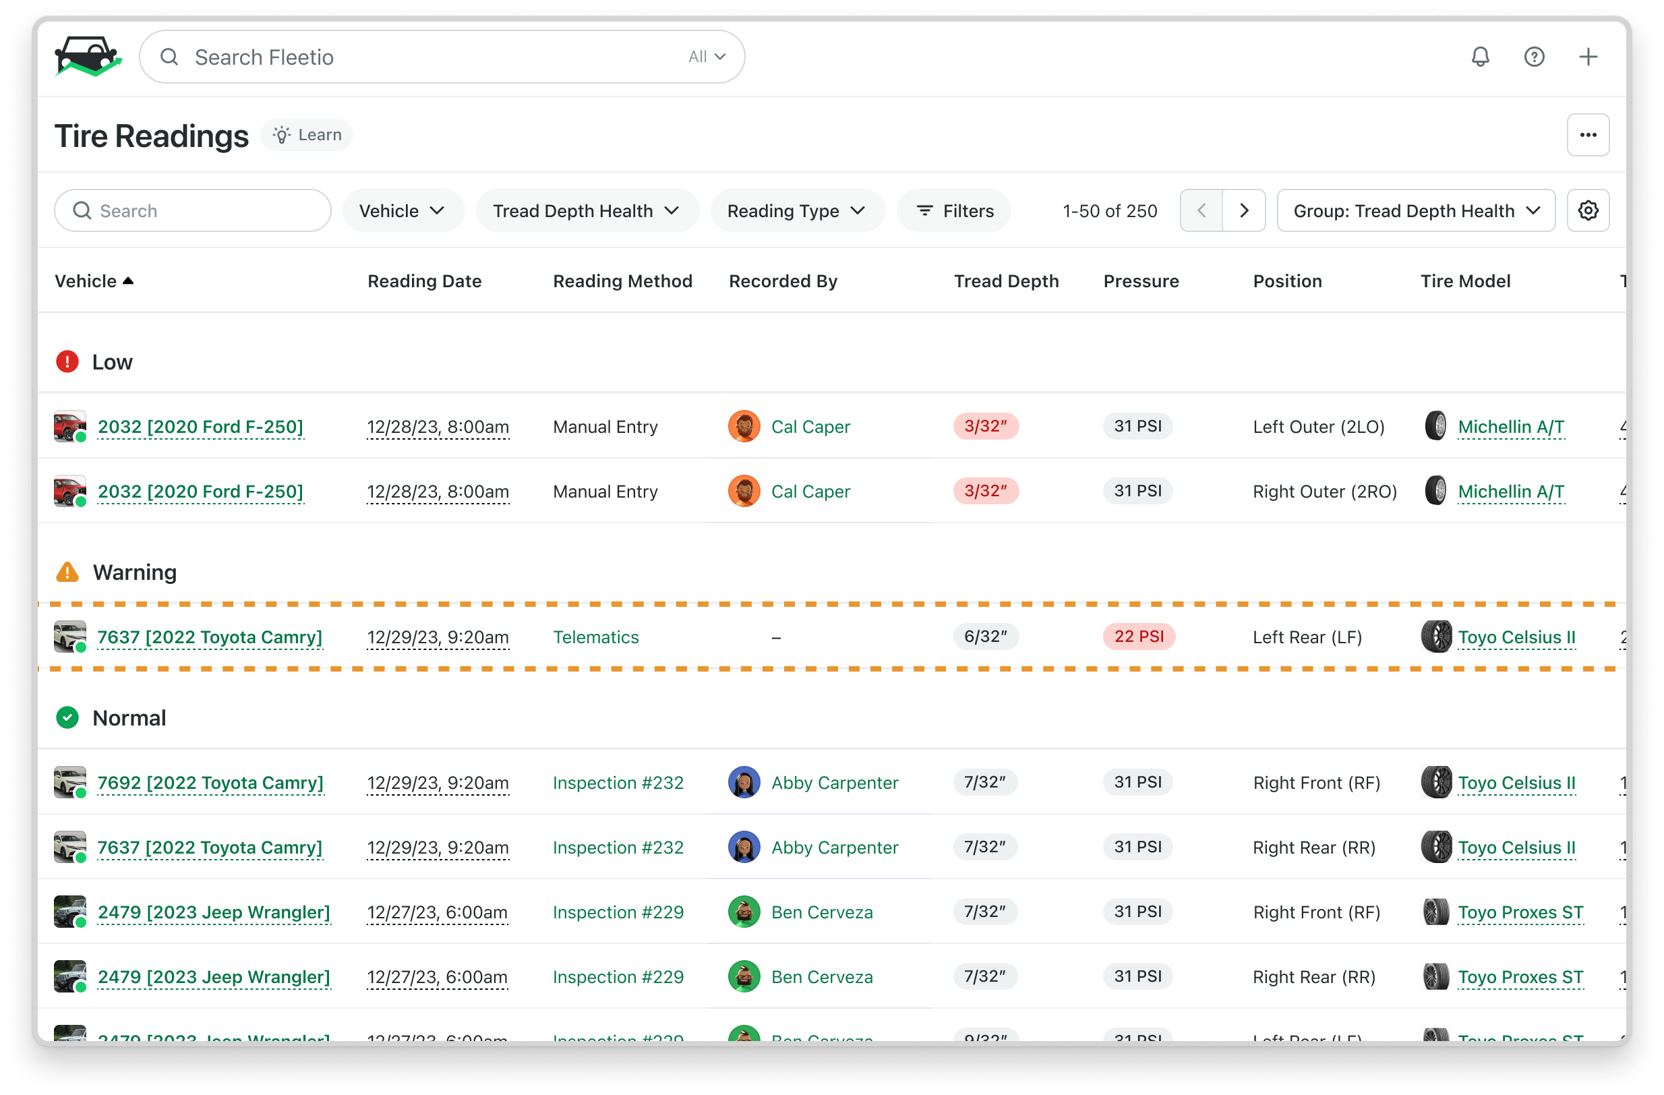Focus the Search Fleetio input
1664x1095 pixels.
[442, 57]
